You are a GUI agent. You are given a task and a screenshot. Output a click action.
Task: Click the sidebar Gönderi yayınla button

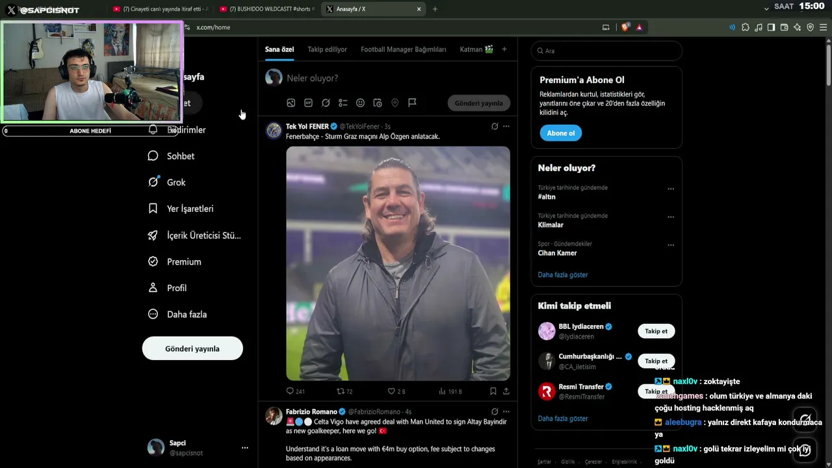pos(192,348)
